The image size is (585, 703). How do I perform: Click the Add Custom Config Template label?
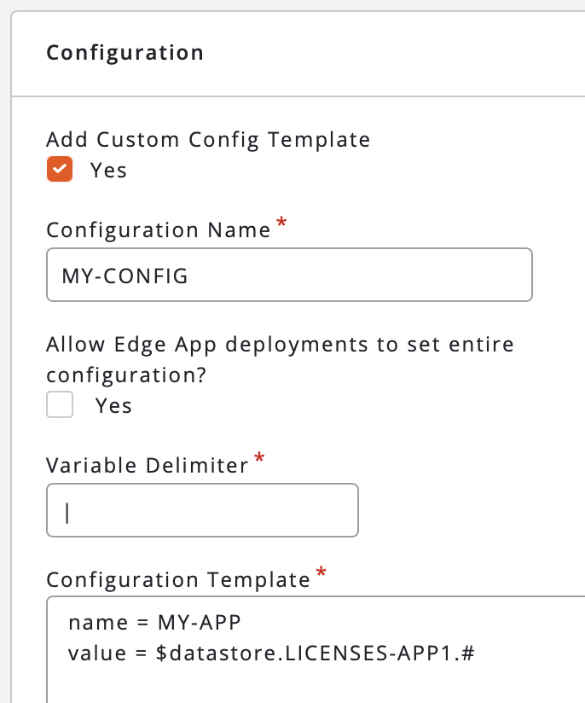click(208, 139)
